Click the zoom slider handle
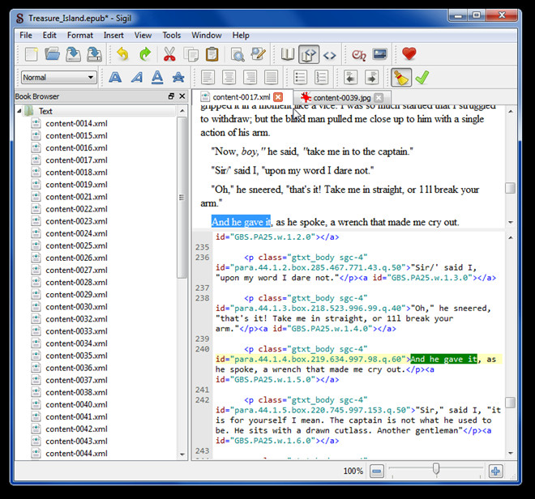Viewport: 535px width, 499px height. 436,469
